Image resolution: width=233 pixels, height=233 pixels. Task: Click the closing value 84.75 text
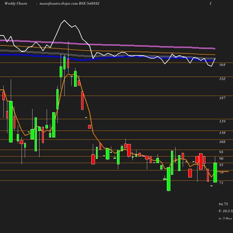(223, 204)
